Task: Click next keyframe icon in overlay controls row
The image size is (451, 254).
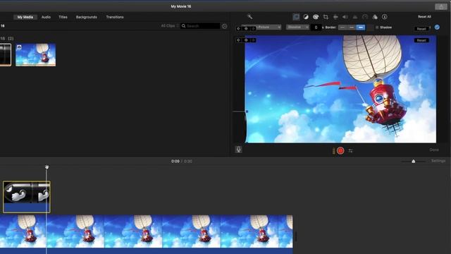Action: 253,28
